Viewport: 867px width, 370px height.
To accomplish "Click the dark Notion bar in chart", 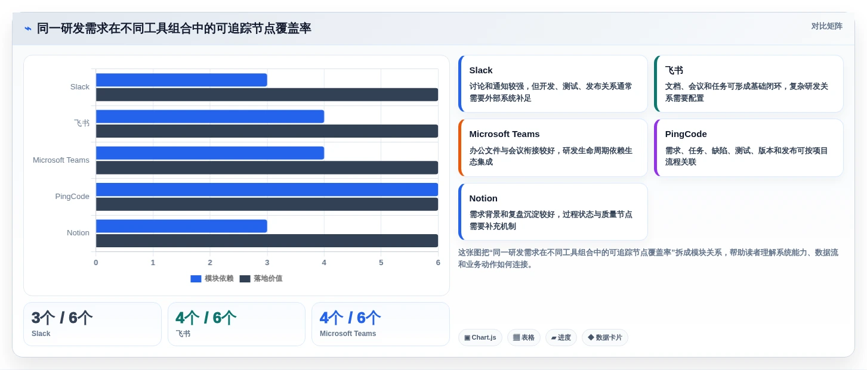I will (267, 241).
